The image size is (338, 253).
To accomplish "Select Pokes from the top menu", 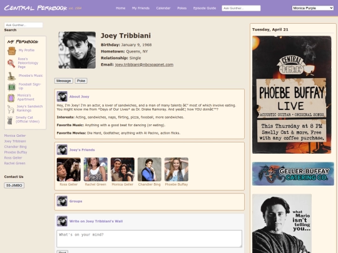I will coord(182,8).
